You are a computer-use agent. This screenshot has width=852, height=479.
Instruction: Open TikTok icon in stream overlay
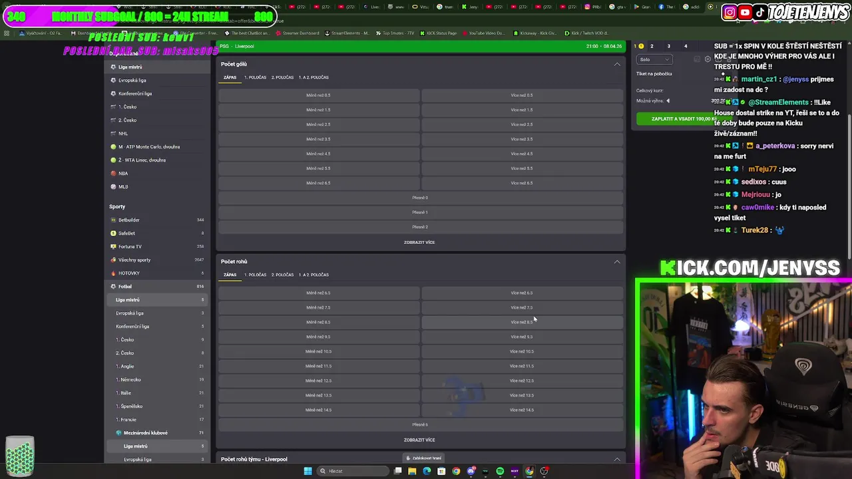[x=759, y=12]
